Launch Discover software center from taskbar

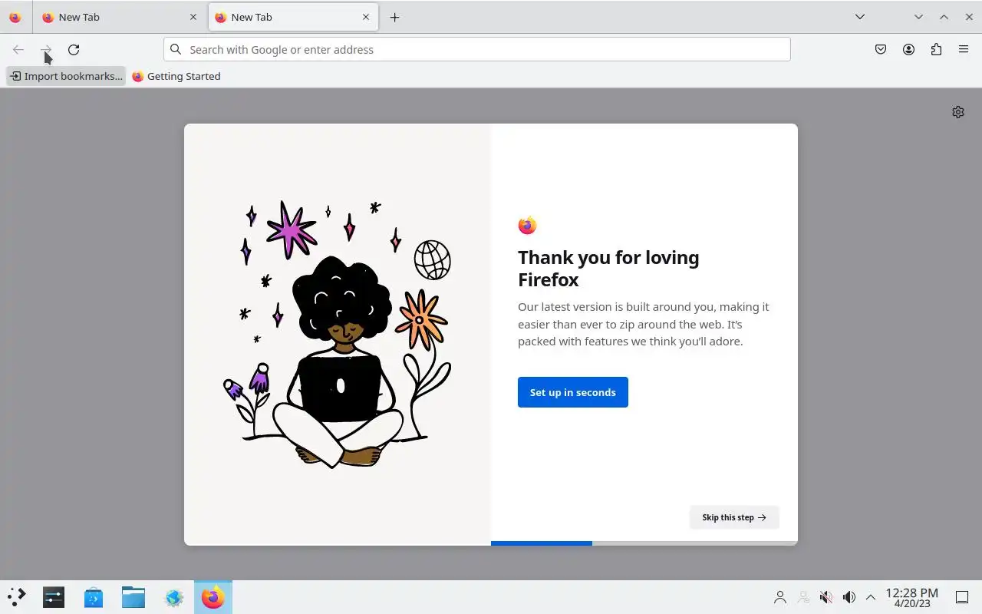(94, 597)
